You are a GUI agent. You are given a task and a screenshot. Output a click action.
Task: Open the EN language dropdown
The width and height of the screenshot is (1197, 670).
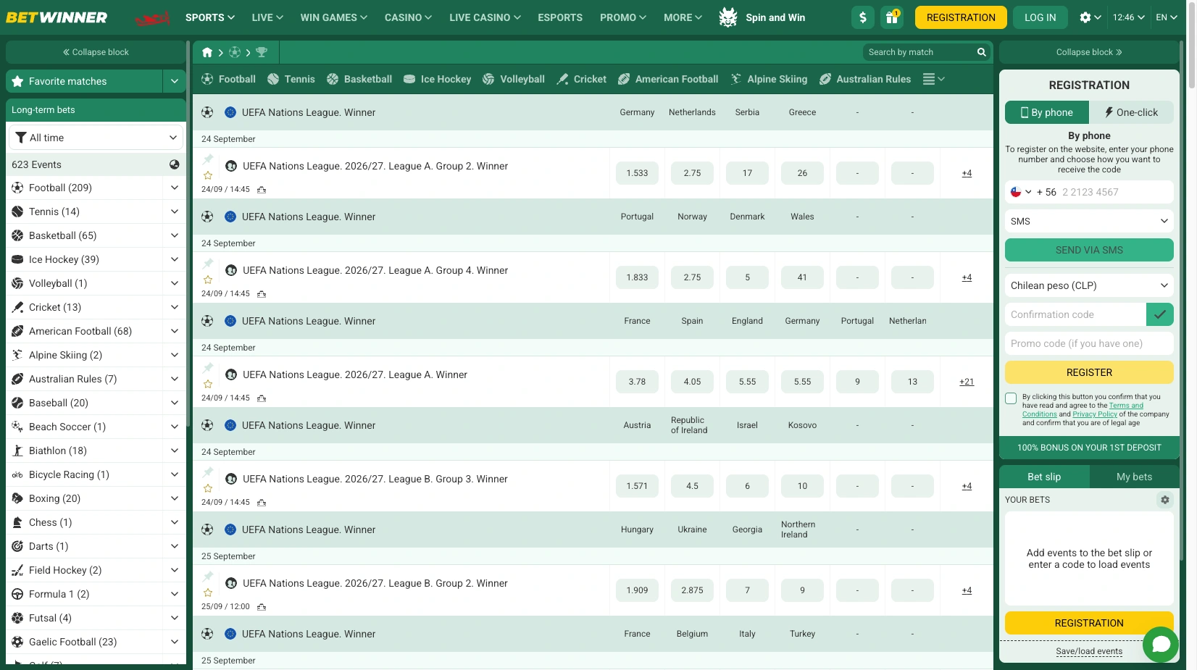point(1167,17)
